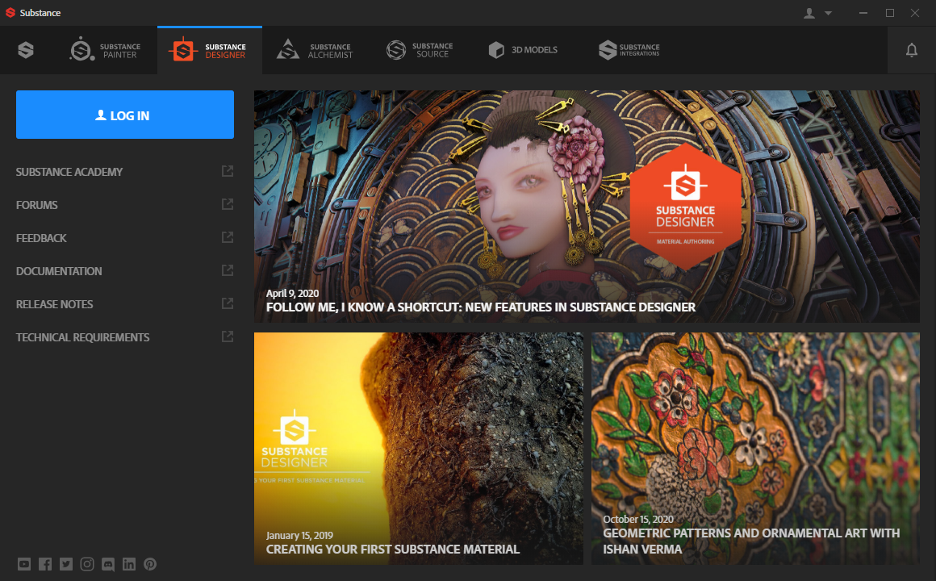
Task: Open the Instagram social icon
Action: [87, 564]
